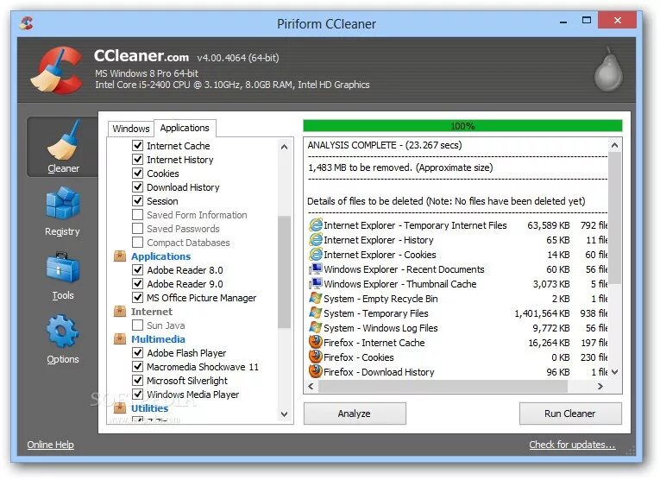This screenshot has width=660, height=480.
Task: Click the 100% green progress bar
Action: (462, 126)
